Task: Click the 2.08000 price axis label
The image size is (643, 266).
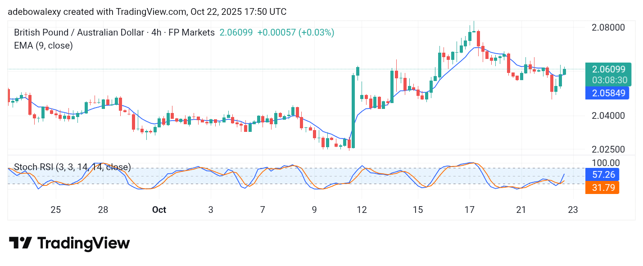Action: (608, 27)
